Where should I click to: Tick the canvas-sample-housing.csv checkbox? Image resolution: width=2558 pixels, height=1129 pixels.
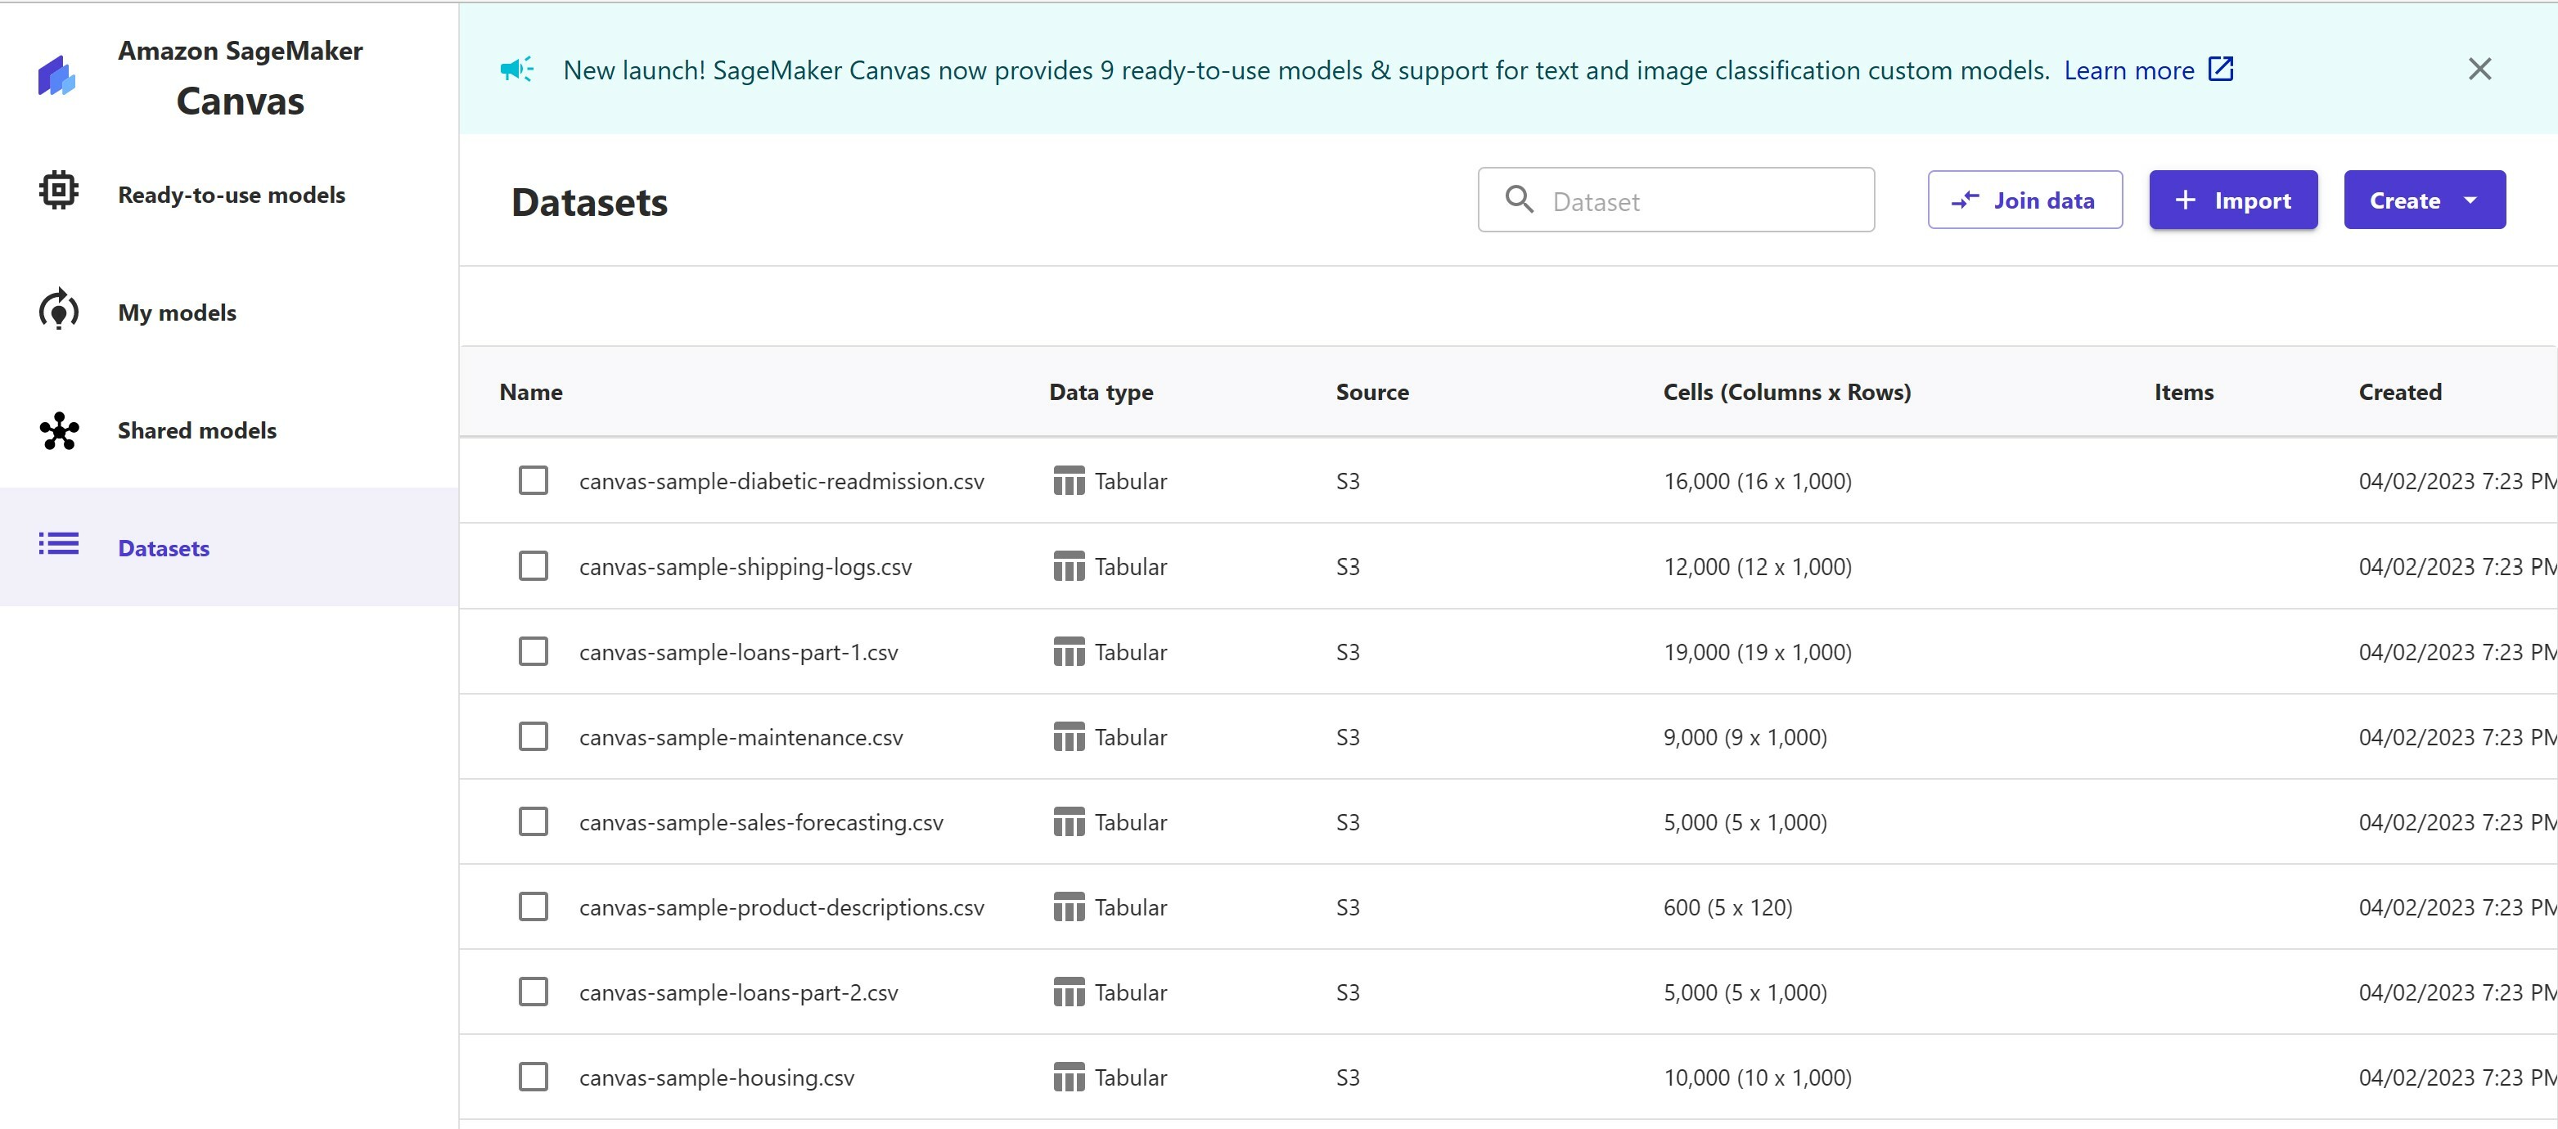pos(534,1077)
